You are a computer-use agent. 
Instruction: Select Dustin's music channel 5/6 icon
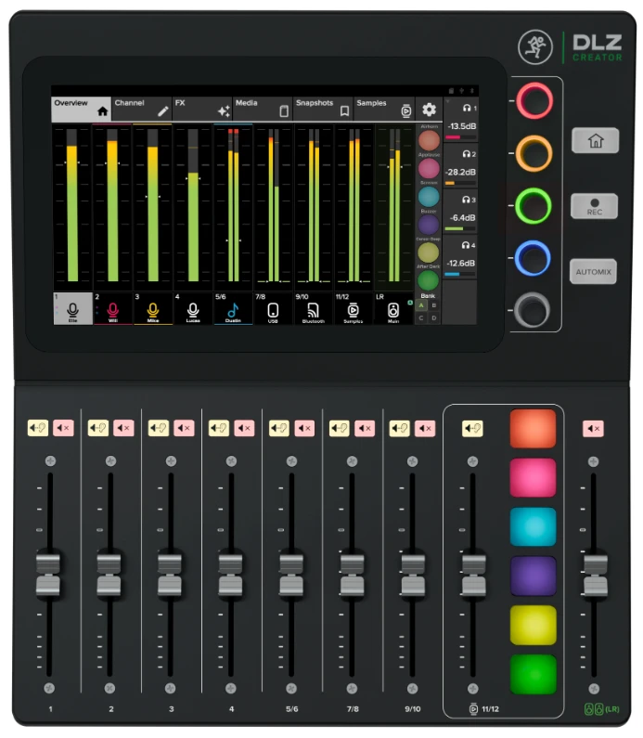233,310
